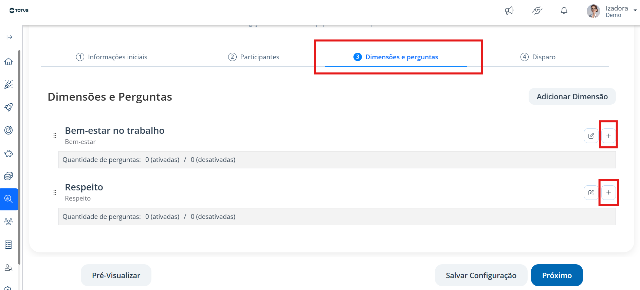Click the Próximo button

click(x=557, y=275)
